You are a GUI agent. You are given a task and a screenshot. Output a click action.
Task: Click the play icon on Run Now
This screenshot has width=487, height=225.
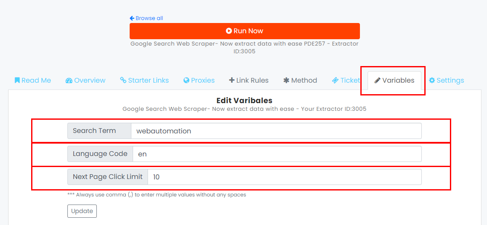coord(229,31)
